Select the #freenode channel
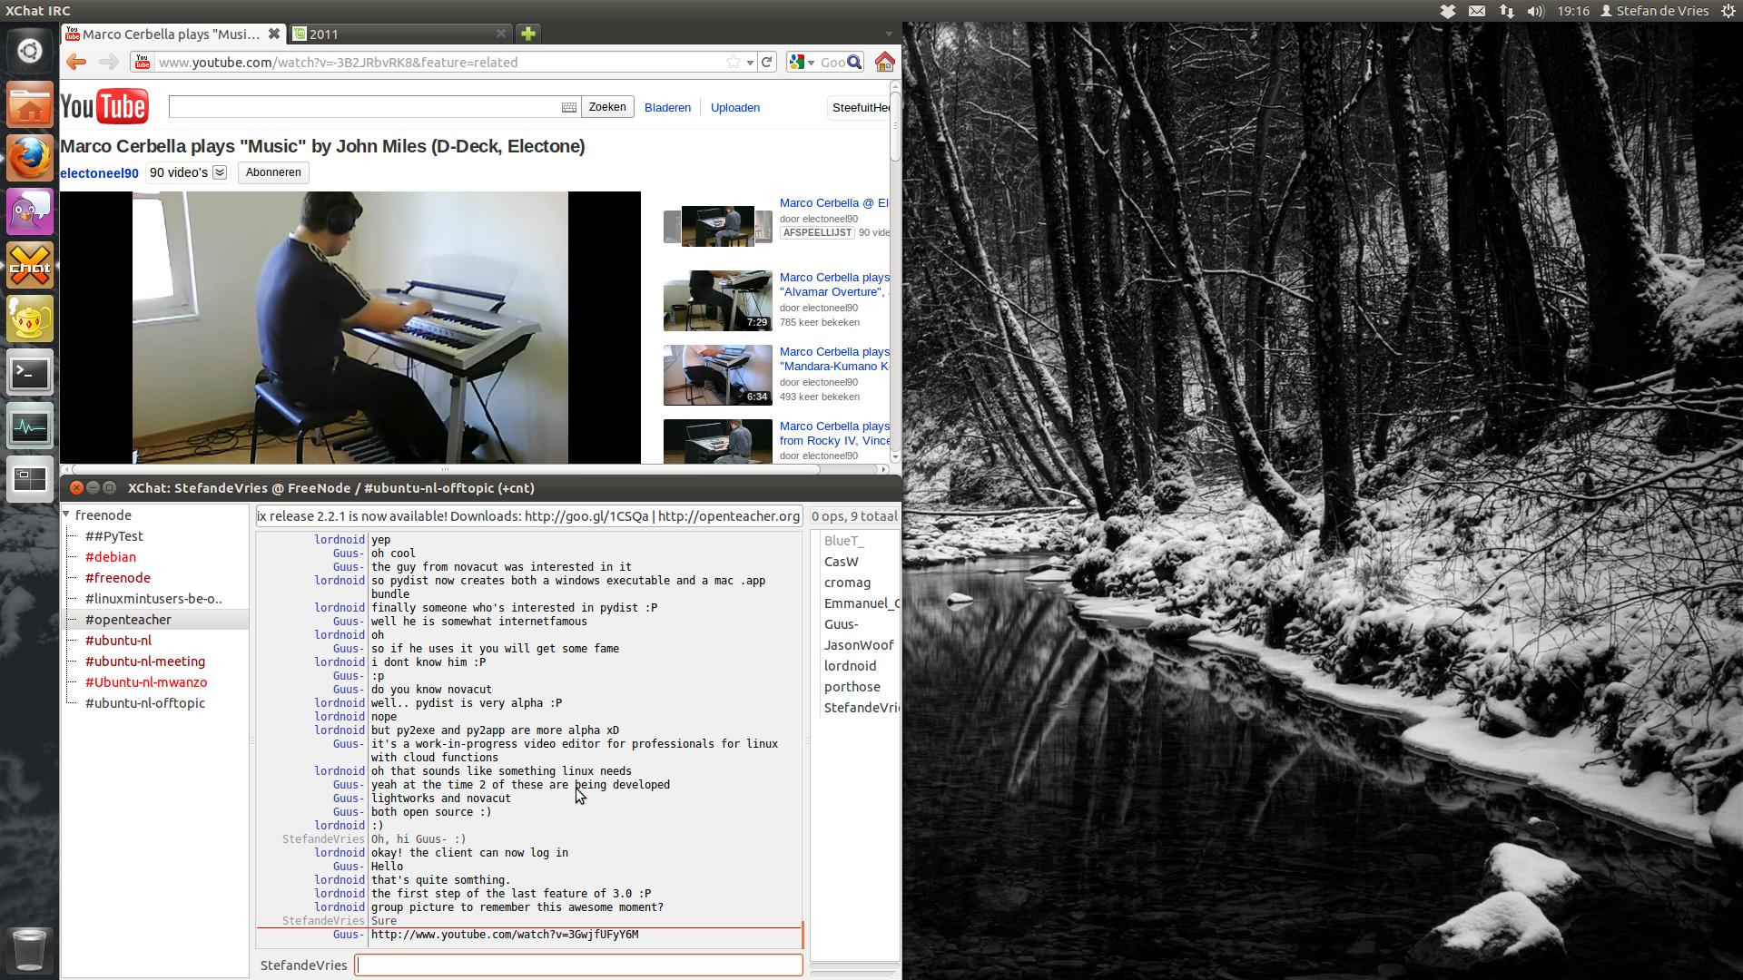This screenshot has height=980, width=1743. [118, 578]
